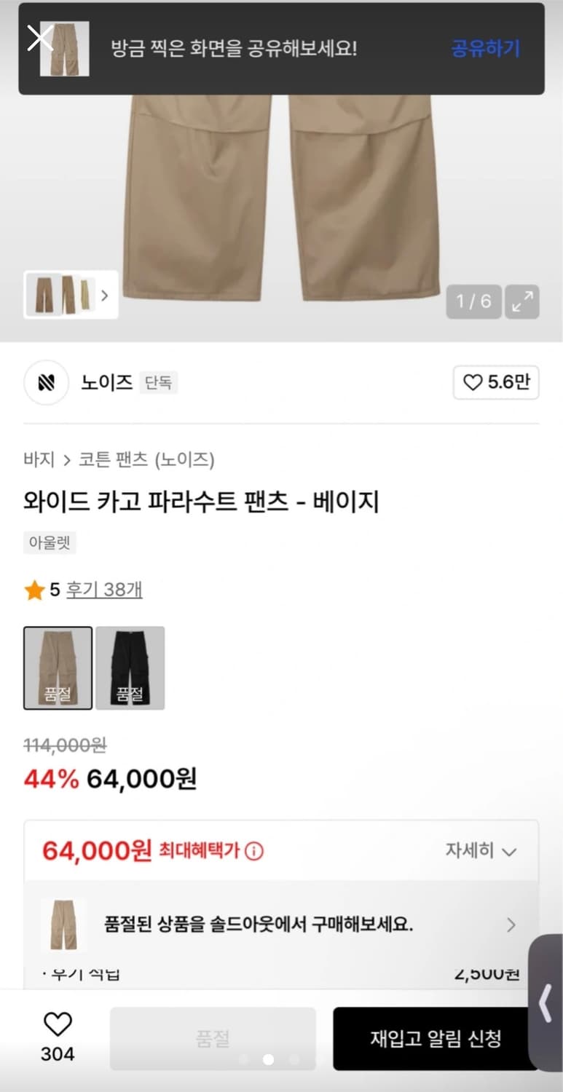Open the side panel handle arrow

[545, 1003]
